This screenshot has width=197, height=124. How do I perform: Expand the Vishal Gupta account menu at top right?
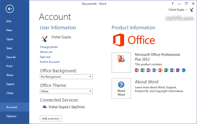pos(178,10)
